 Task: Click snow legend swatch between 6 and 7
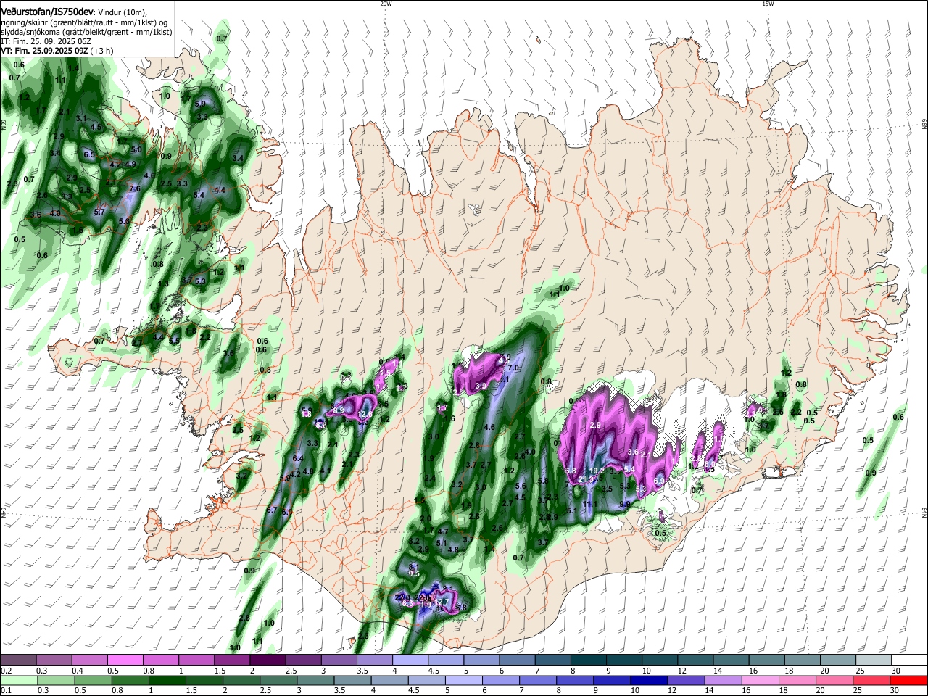coord(516,660)
